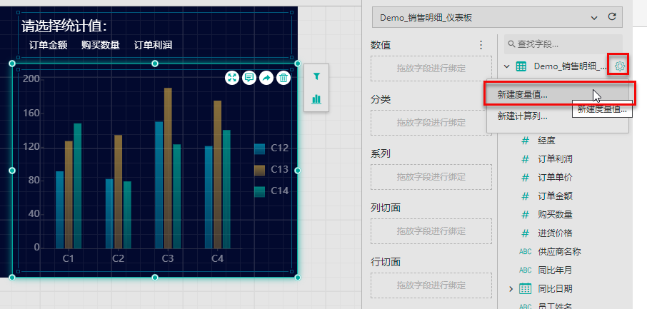The height and width of the screenshot is (309, 647).
Task: Select the 购买数量 statistic option
Action: pos(100,45)
